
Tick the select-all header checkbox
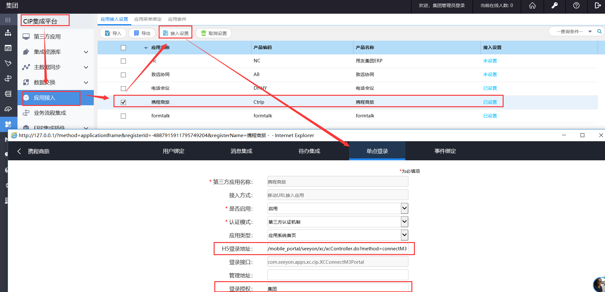[x=123, y=48]
